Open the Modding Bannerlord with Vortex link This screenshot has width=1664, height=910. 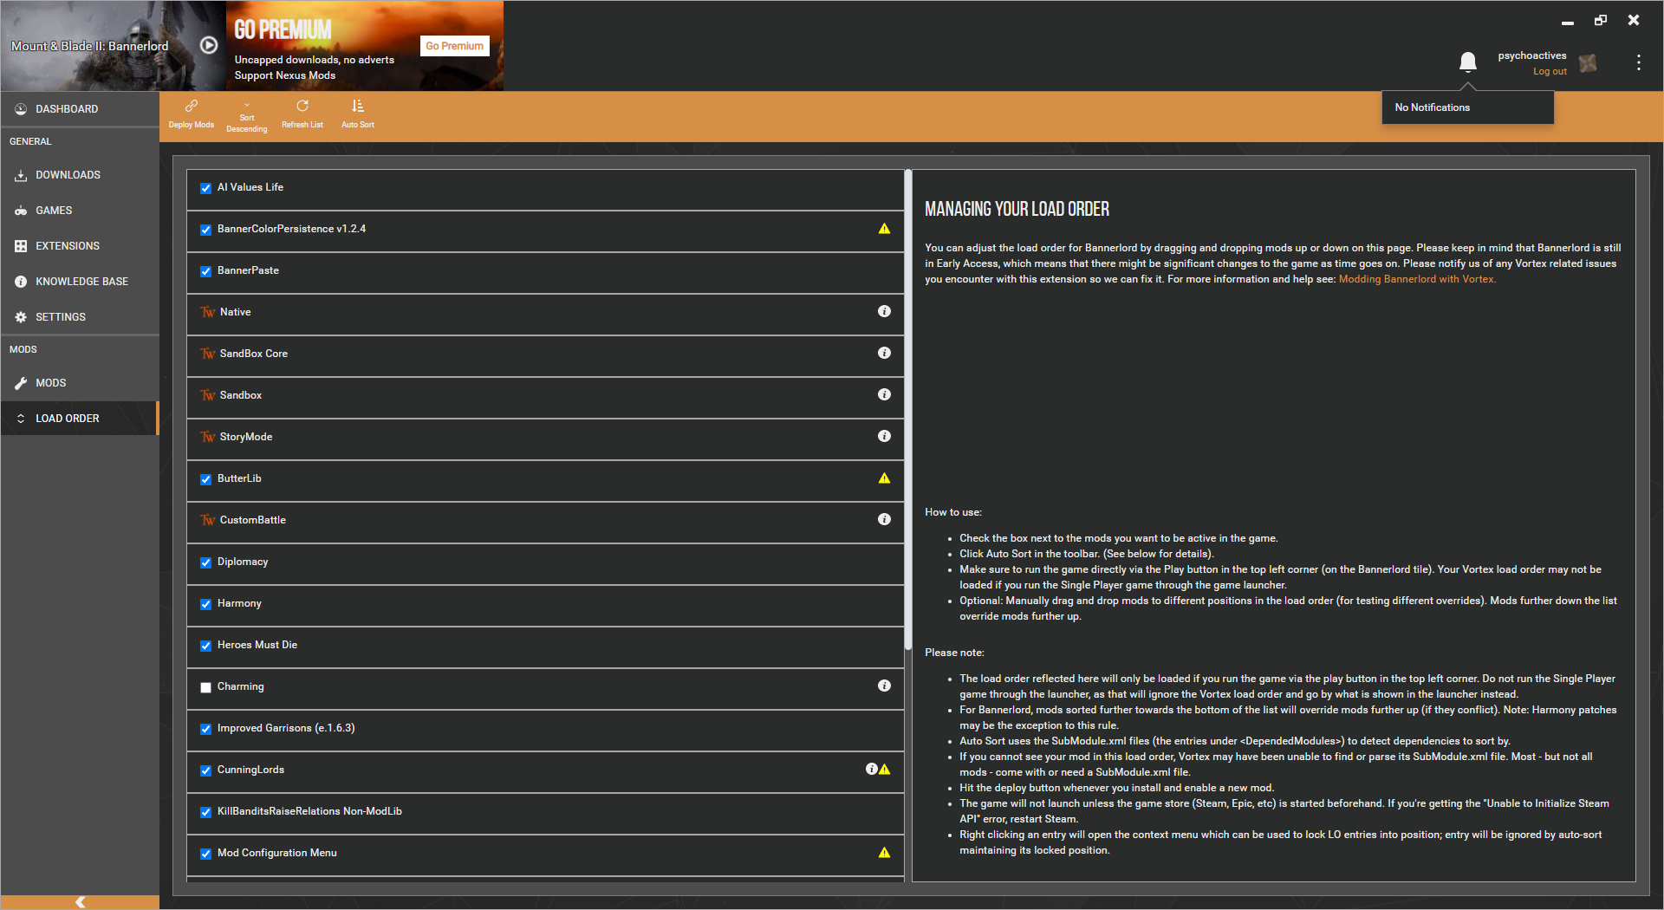click(1417, 279)
